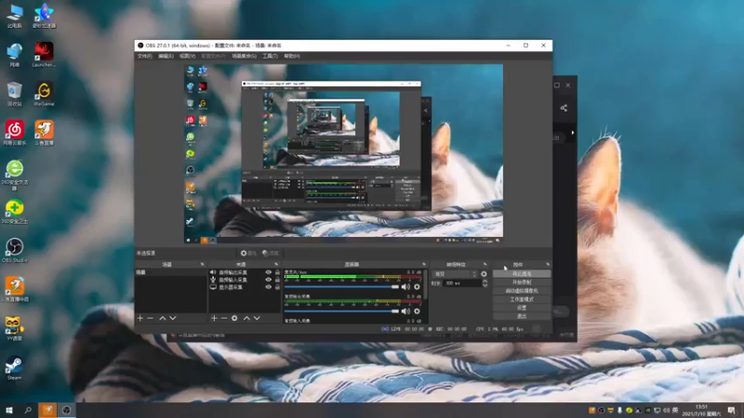Click the orange app icon on taskbar
744x418 pixels.
(x=47, y=410)
